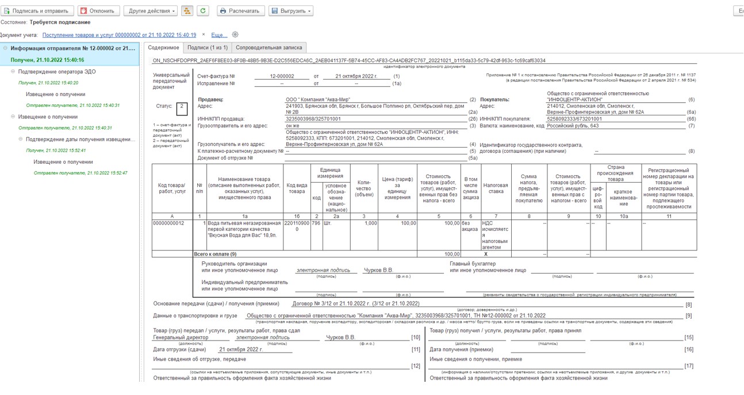Click status Получен, 21.10.2022 15:40:16
This screenshot has width=744, height=395.
pyautogui.click(x=47, y=60)
